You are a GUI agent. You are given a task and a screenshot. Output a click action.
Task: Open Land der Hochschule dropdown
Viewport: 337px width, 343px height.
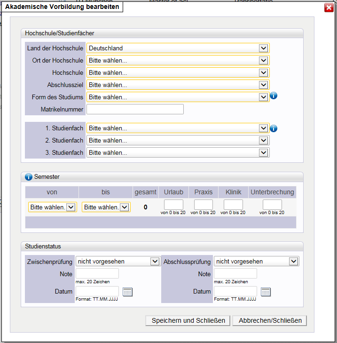(x=178, y=48)
